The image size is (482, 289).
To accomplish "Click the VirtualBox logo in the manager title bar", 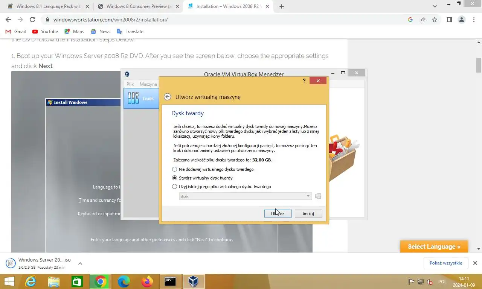I will (127, 74).
